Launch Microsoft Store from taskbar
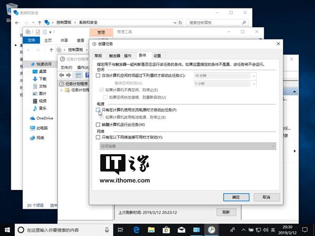315x236 pixels. point(166,230)
